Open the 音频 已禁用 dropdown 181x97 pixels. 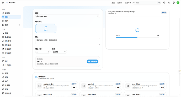(x=59, y=52)
